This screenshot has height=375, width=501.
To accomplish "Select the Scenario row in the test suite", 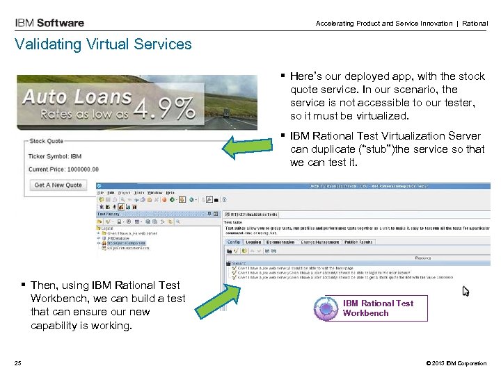I will click(358, 263).
